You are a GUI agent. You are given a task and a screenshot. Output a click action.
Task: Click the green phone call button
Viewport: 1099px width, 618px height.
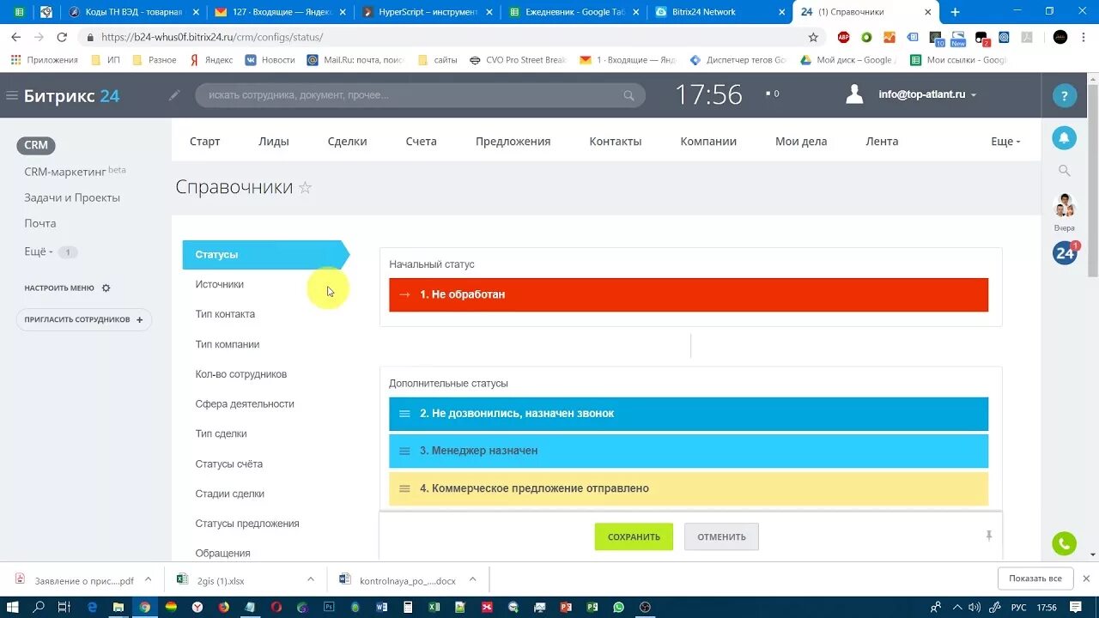(1065, 543)
